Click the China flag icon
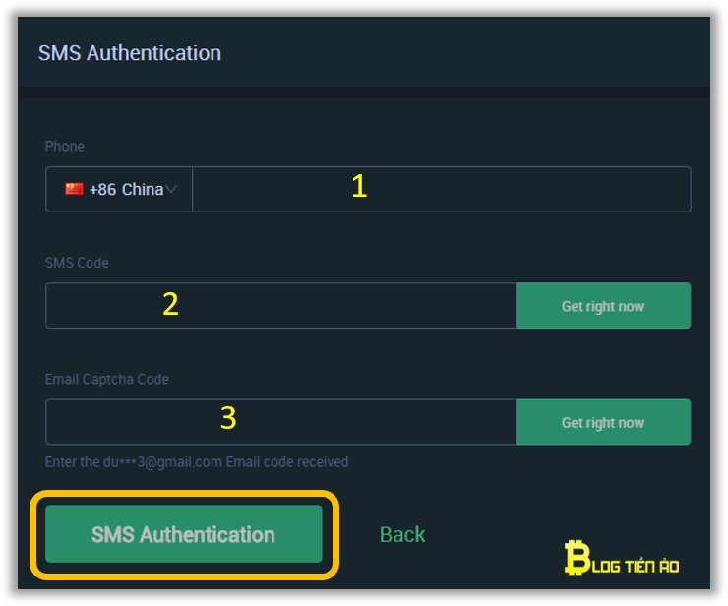Image resolution: width=728 pixels, height=606 pixels. (74, 189)
